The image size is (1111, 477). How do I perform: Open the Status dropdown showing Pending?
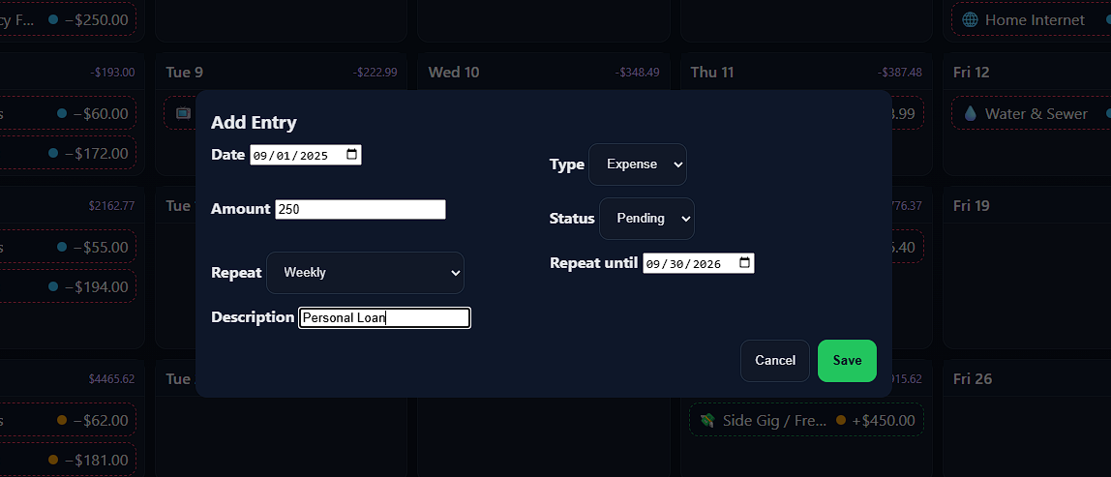tap(646, 219)
